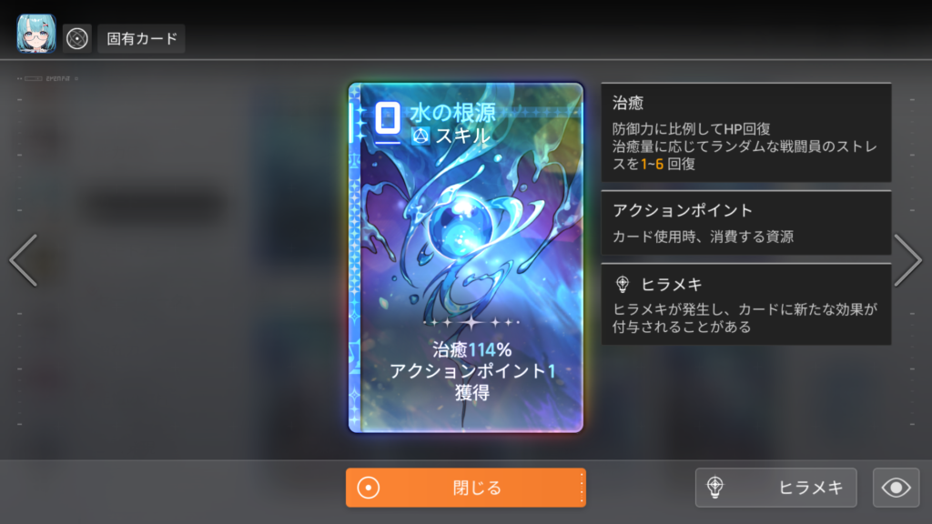Click the card name 水の根源 title
The width and height of the screenshot is (932, 524).
pyautogui.click(x=453, y=112)
